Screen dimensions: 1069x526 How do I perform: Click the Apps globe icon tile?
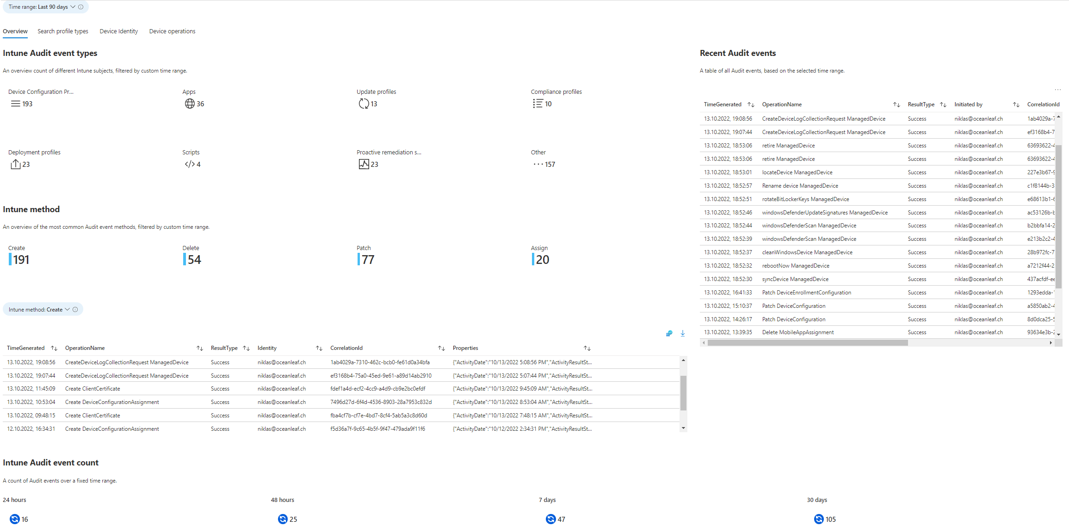click(x=190, y=104)
